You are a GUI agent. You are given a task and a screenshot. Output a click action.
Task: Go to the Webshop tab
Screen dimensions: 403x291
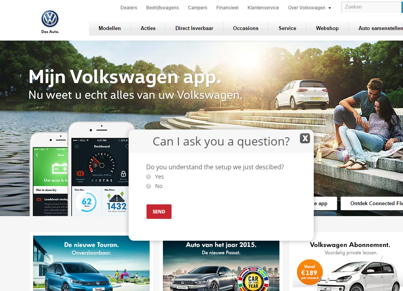[327, 28]
